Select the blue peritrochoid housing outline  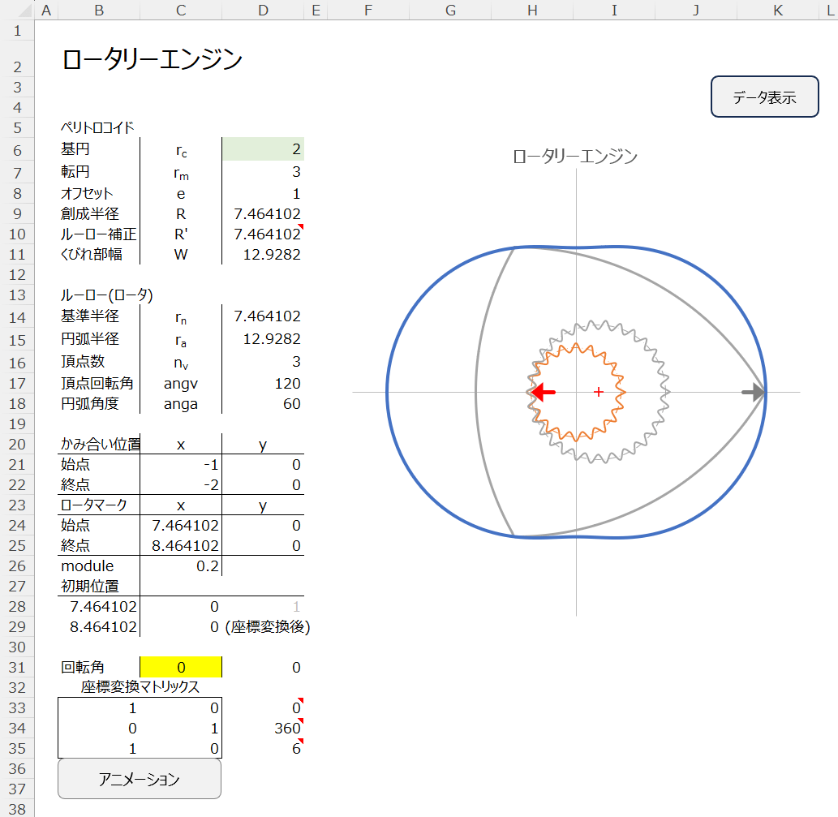pos(388,393)
